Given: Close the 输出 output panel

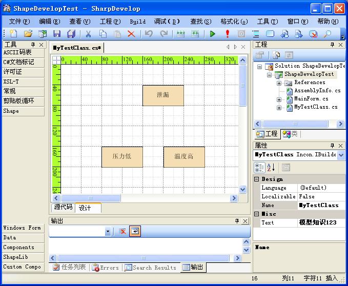Looking at the screenshot, I should [x=245, y=221].
